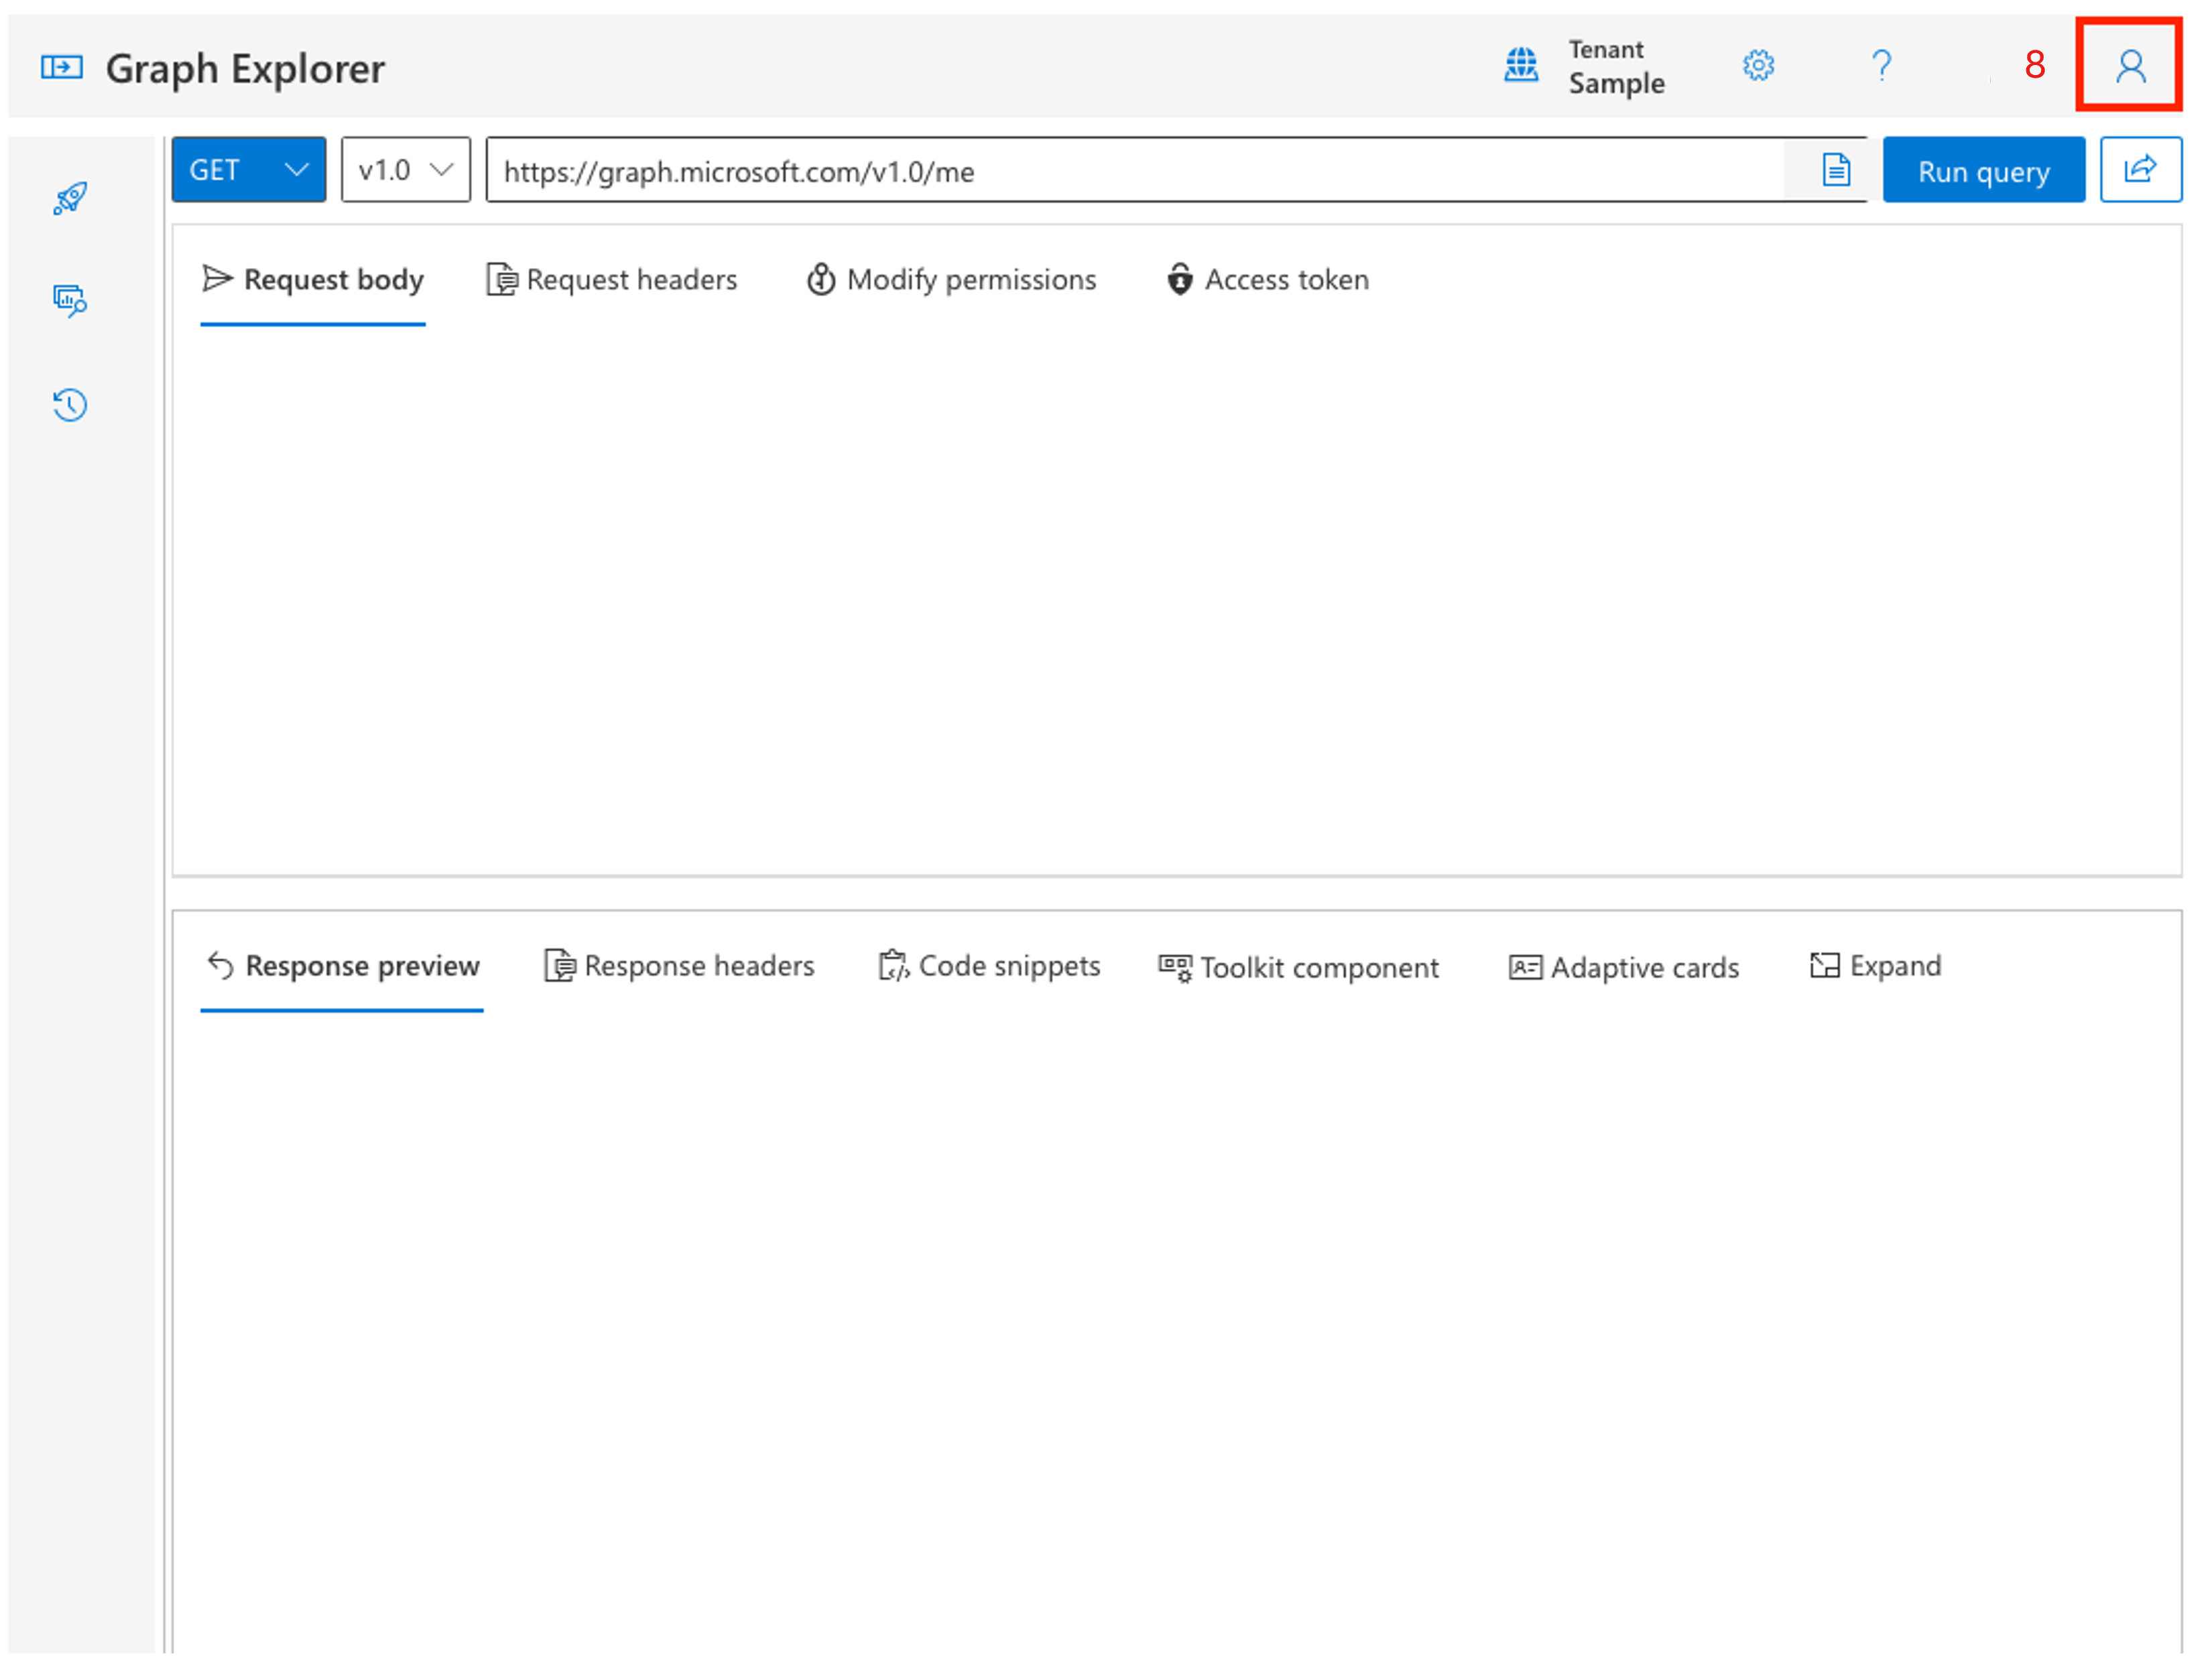Image resolution: width=2212 pixels, height=1656 pixels.
Task: Open the v1.0 version dropdown
Action: pyautogui.click(x=405, y=170)
